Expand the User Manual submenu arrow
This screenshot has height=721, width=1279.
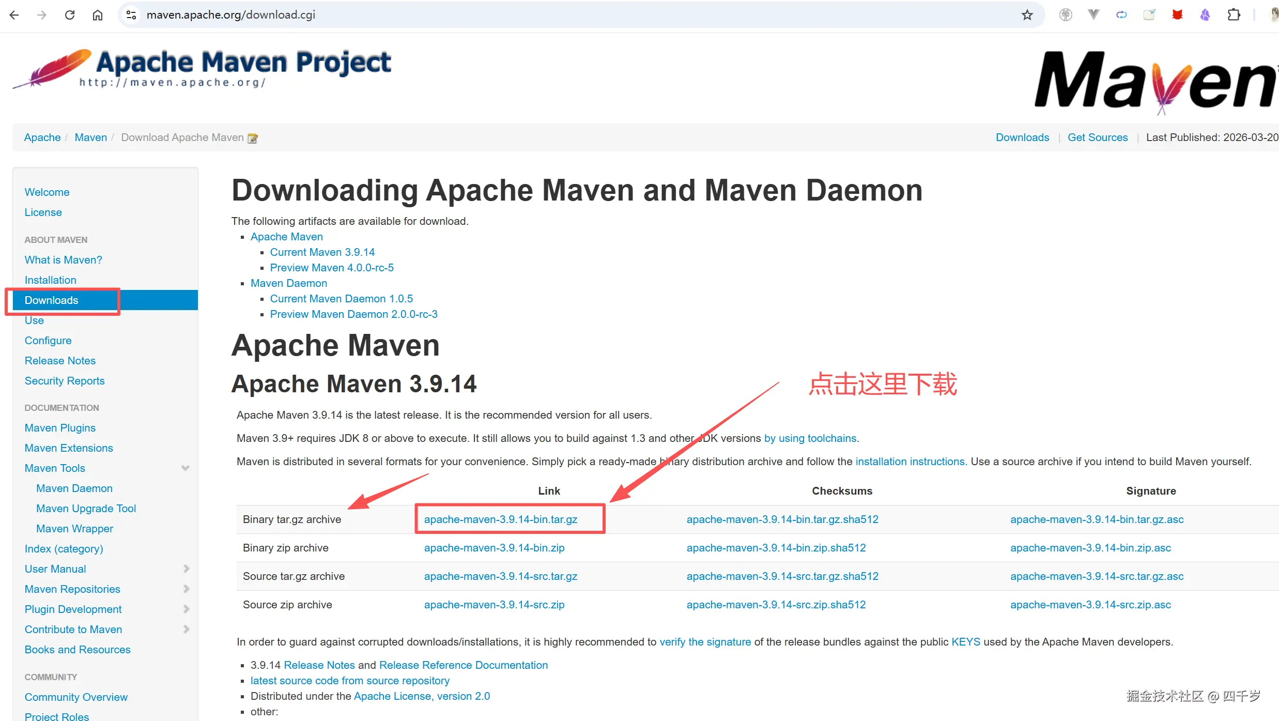tap(187, 569)
